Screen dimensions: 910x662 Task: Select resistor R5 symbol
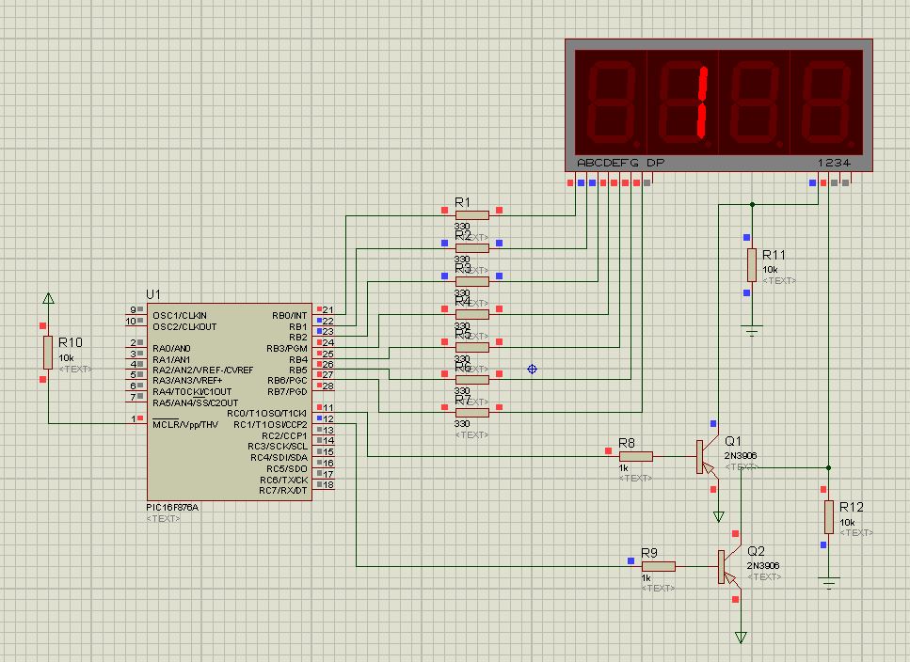coord(471,347)
